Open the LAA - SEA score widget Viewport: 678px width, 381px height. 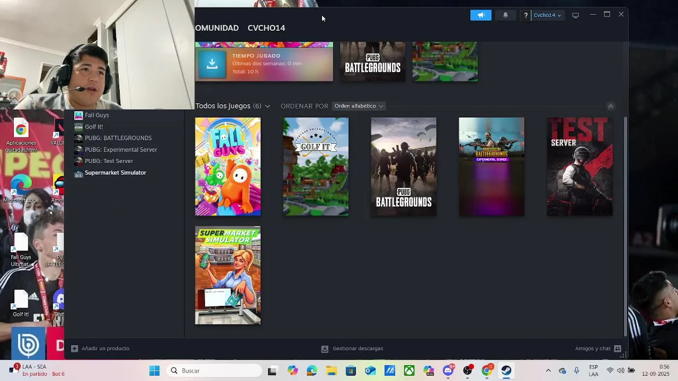coord(37,370)
